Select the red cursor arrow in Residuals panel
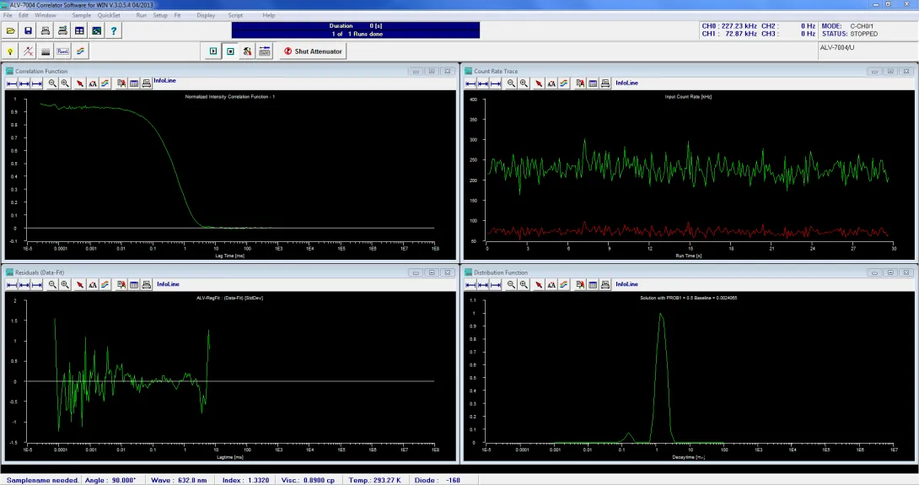The width and height of the screenshot is (919, 485). click(80, 284)
